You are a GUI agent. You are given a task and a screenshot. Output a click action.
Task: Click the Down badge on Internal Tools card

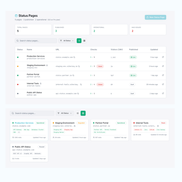(x=163, y=123)
